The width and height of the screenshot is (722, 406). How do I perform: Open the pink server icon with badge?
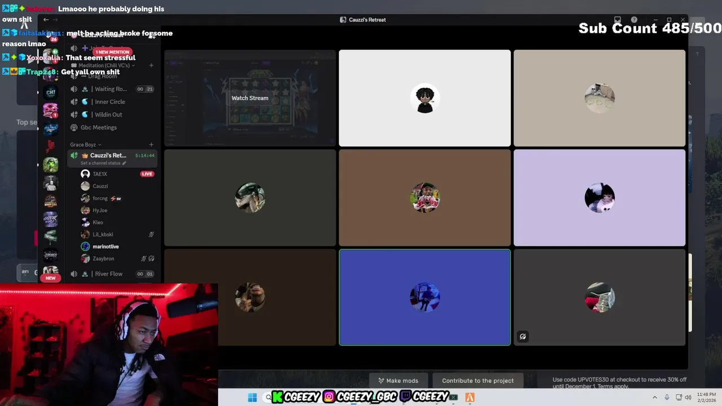tap(51, 109)
